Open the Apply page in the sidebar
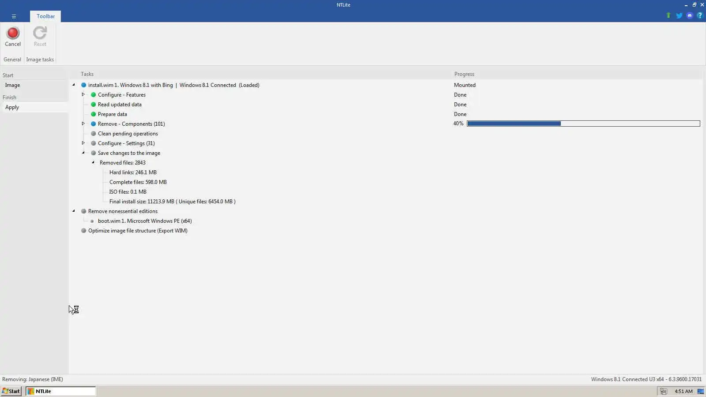The height and width of the screenshot is (397, 706). pyautogui.click(x=34, y=107)
